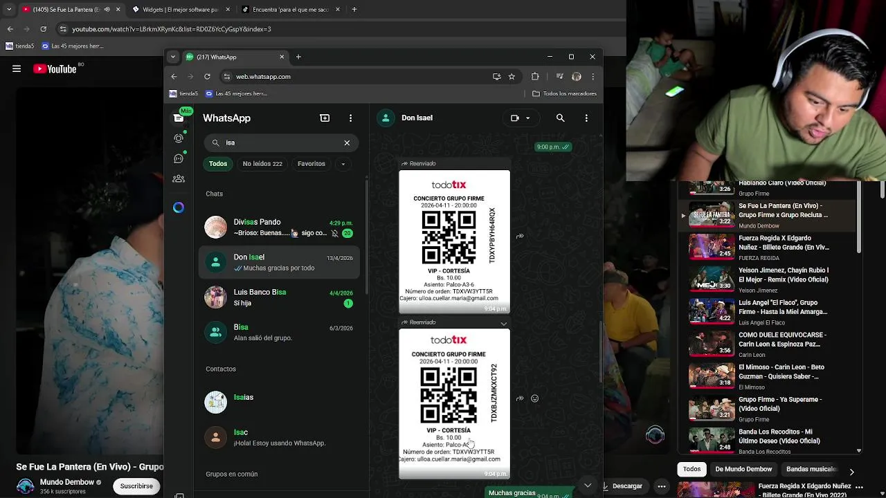Select De Mundo Dembow filter chip
This screenshot has width=886, height=498.
click(x=743, y=469)
